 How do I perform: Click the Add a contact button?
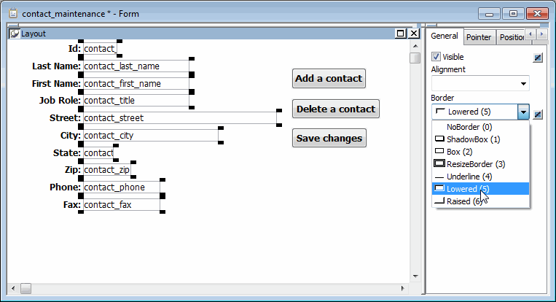click(x=329, y=79)
